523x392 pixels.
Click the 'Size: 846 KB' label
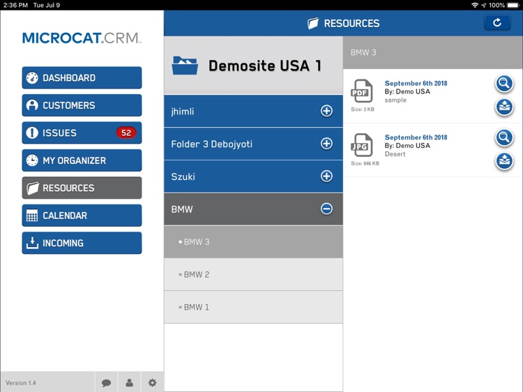[x=365, y=163]
